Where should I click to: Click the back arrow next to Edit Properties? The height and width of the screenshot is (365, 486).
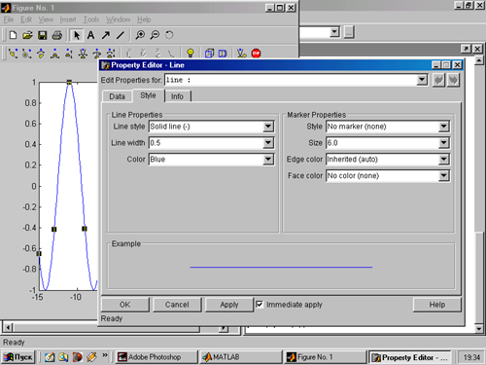(438, 80)
